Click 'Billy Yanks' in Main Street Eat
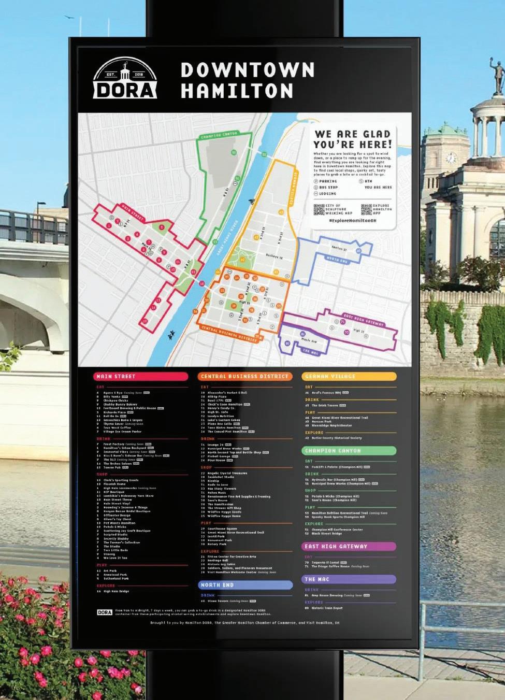Image resolution: width=505 pixels, height=700 pixels. click(112, 397)
